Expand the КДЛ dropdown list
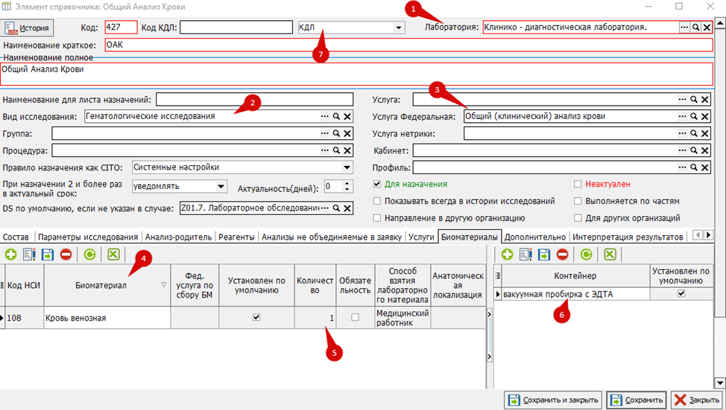Screen dimensions: 726x410 [x=398, y=28]
